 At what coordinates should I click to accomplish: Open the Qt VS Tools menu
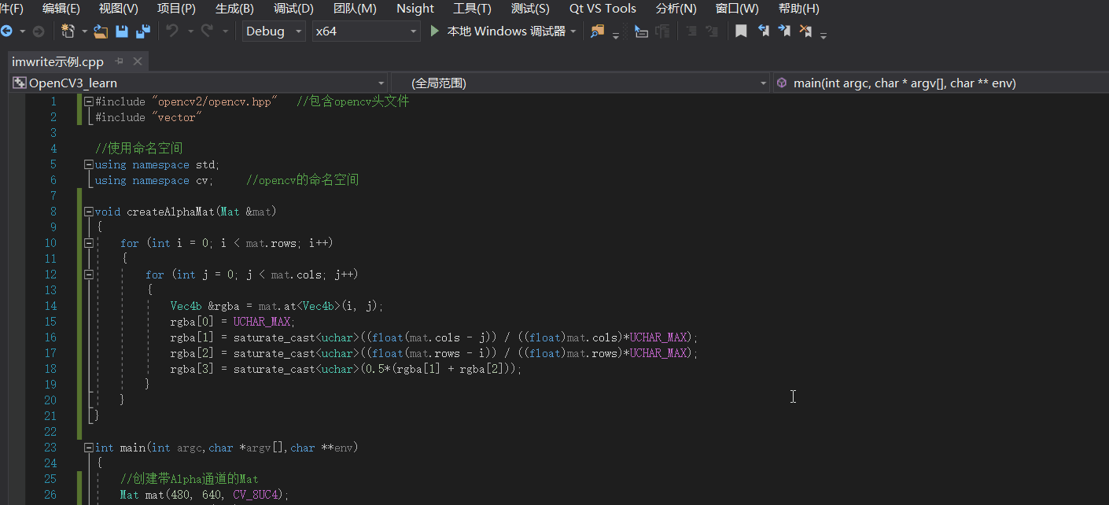pyautogui.click(x=602, y=9)
